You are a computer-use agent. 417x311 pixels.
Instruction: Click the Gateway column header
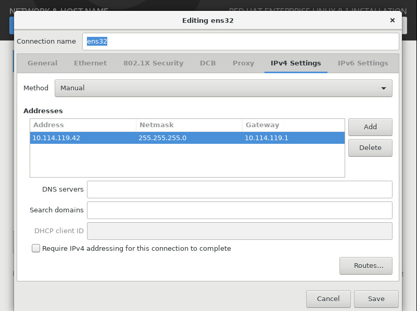[293, 125]
